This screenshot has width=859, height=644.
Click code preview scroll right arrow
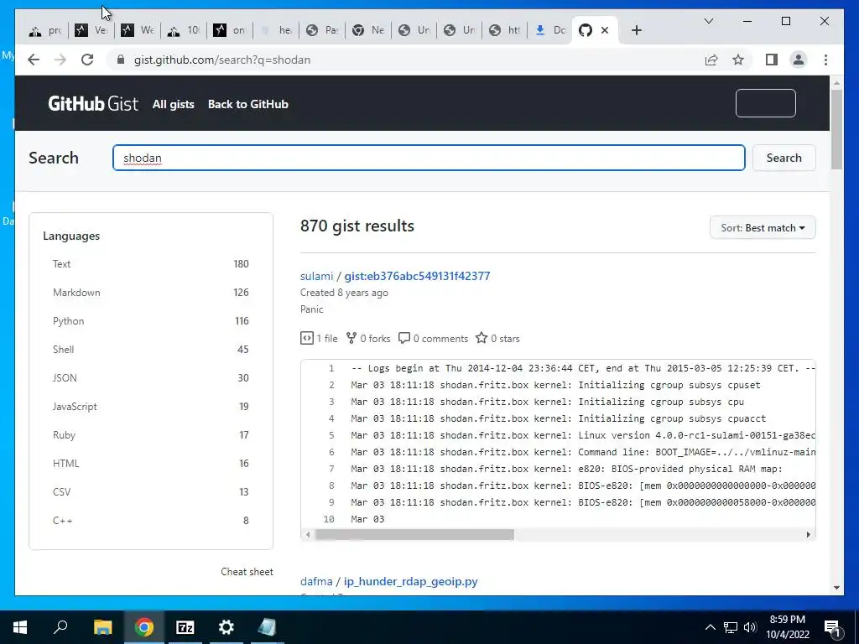tap(808, 534)
